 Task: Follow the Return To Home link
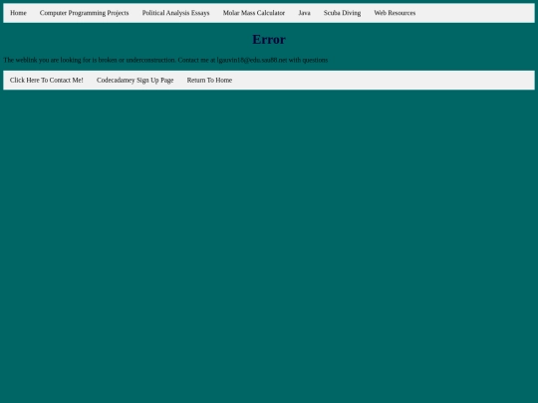click(209, 81)
